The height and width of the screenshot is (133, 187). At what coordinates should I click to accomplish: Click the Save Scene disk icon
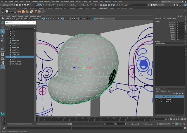pyautogui.click(x=22, y=5)
